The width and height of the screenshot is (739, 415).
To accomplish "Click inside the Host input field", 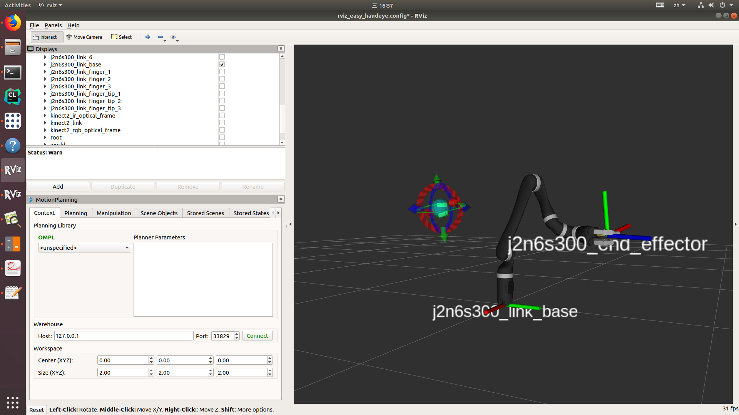I will (x=124, y=335).
